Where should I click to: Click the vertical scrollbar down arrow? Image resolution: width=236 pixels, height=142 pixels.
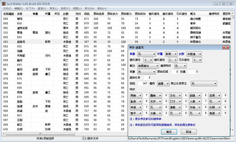coord(232,130)
